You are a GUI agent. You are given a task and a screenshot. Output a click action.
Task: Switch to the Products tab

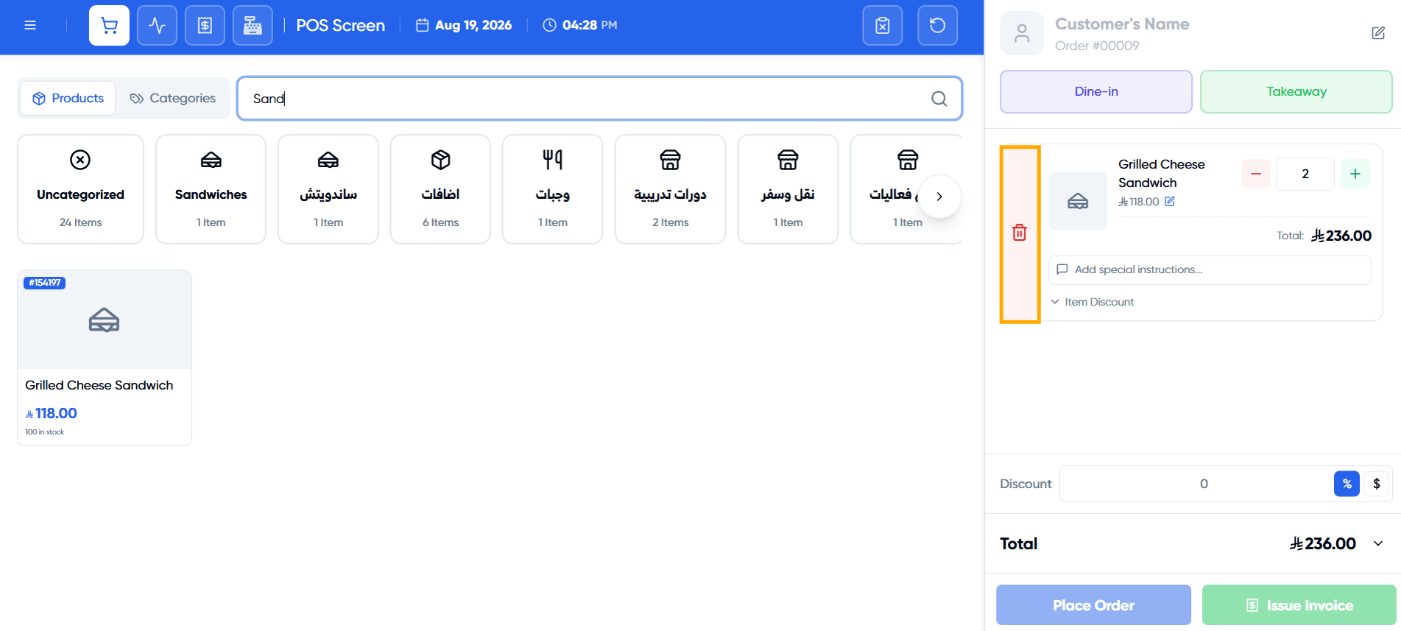click(68, 98)
